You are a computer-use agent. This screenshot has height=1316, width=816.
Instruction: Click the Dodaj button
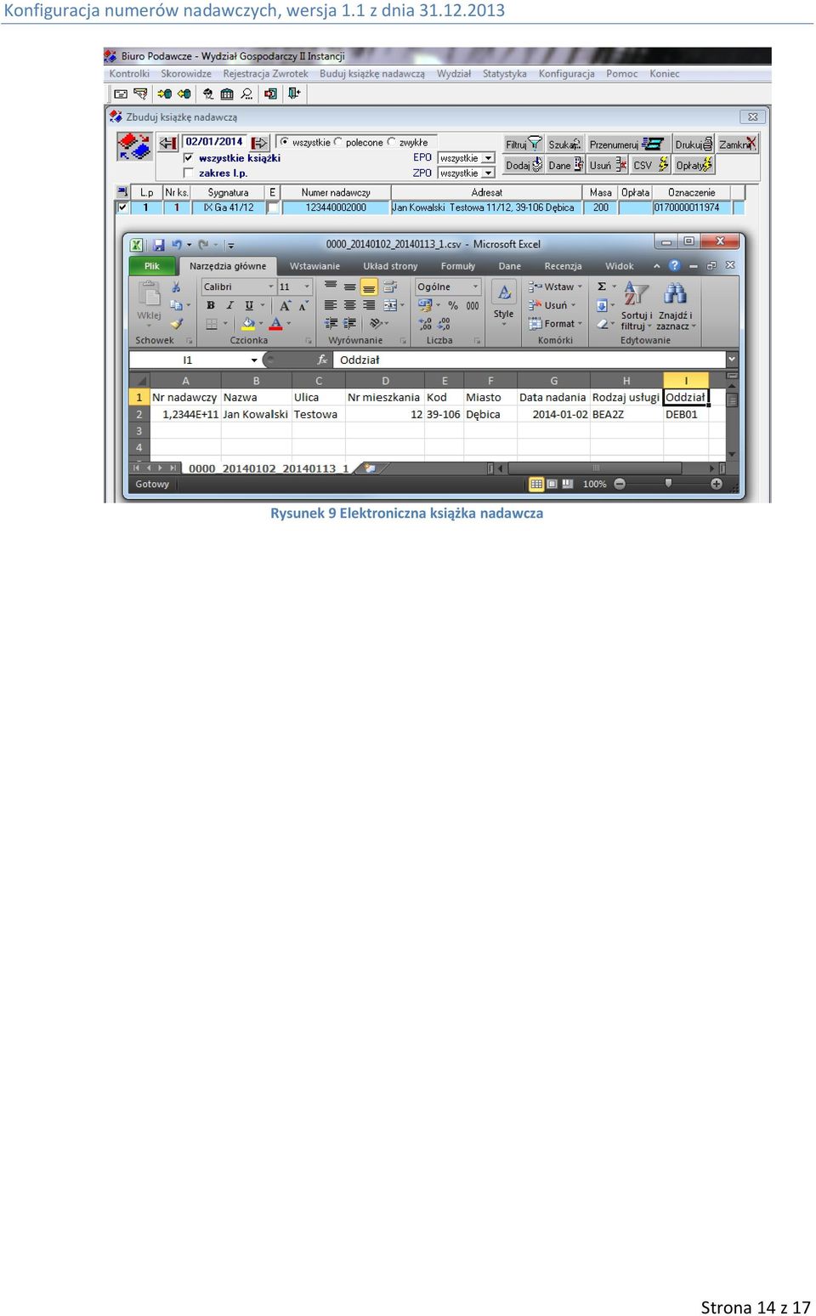click(x=524, y=165)
